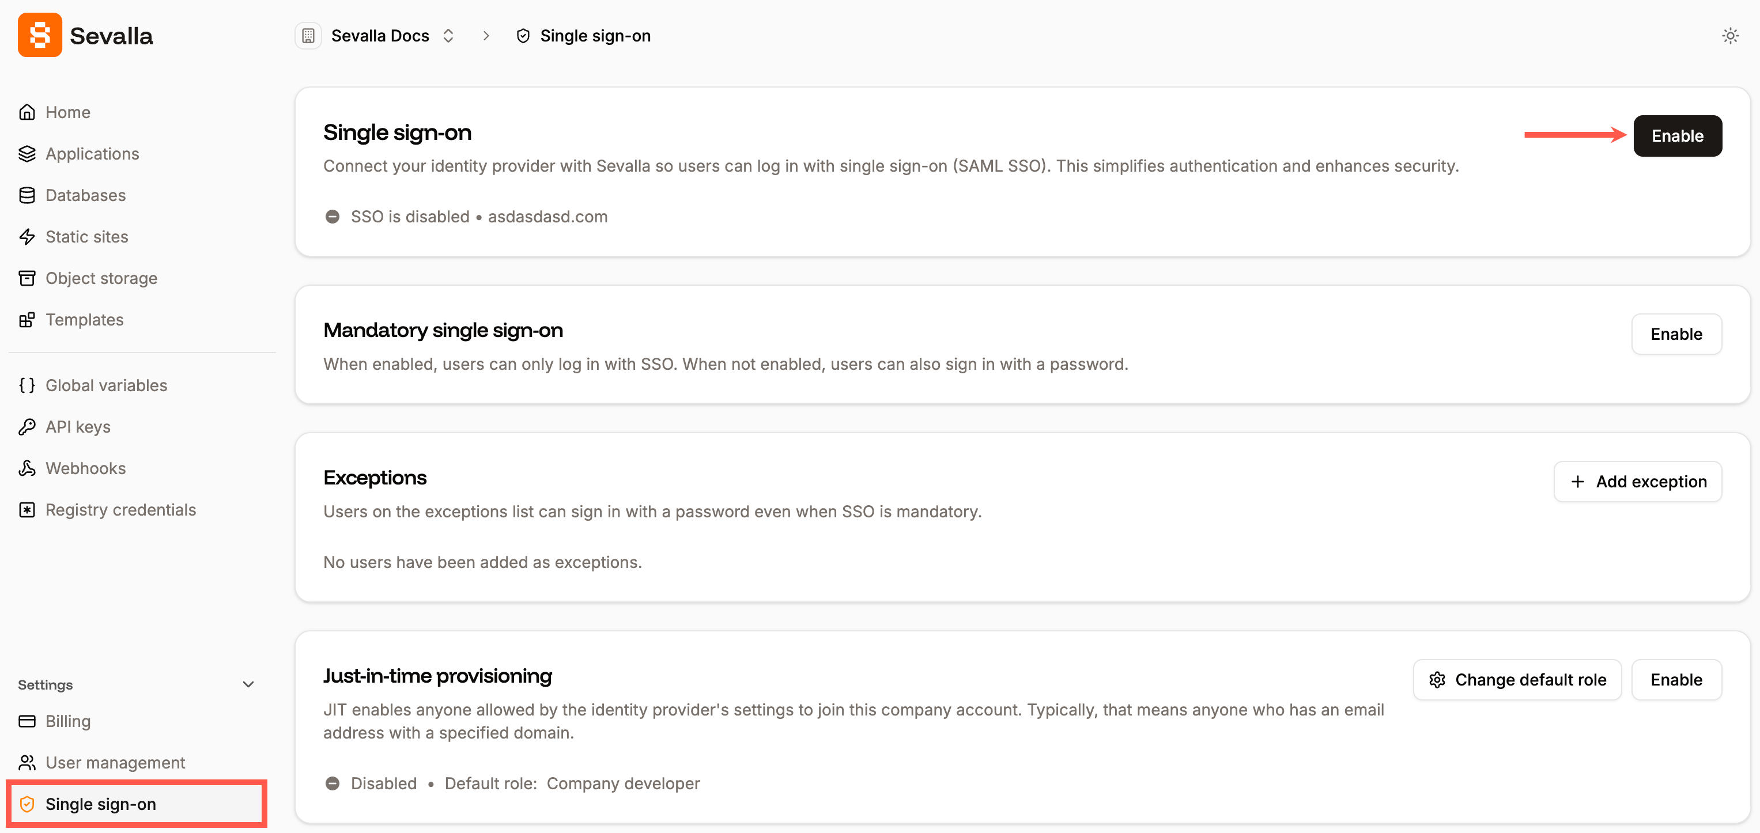This screenshot has width=1760, height=833.
Task: Open the Sevalla Docs company switcher
Action: 392,36
